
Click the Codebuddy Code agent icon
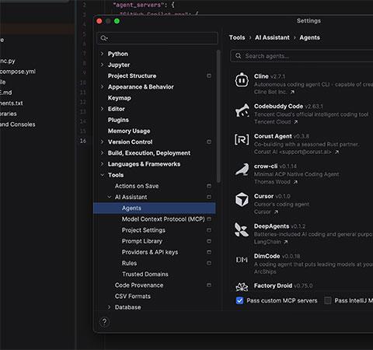[x=242, y=110]
